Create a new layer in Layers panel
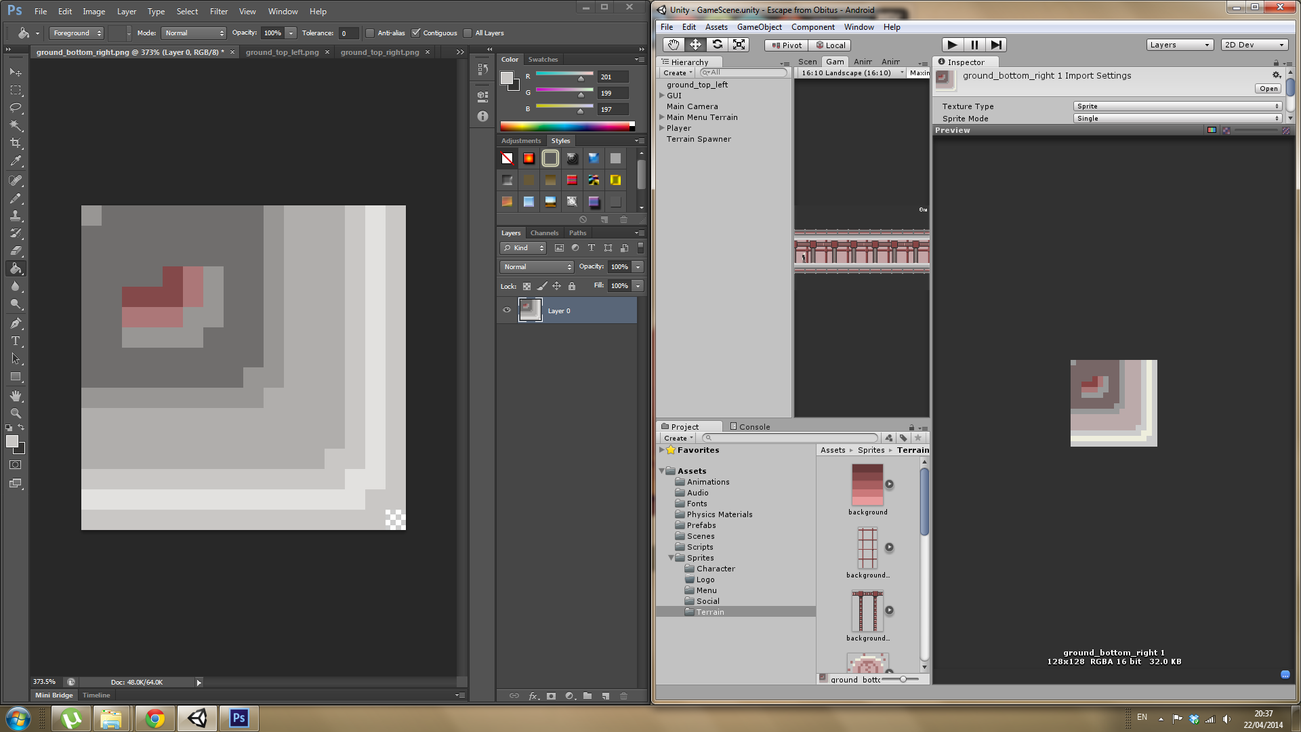This screenshot has width=1301, height=732. coord(605,695)
